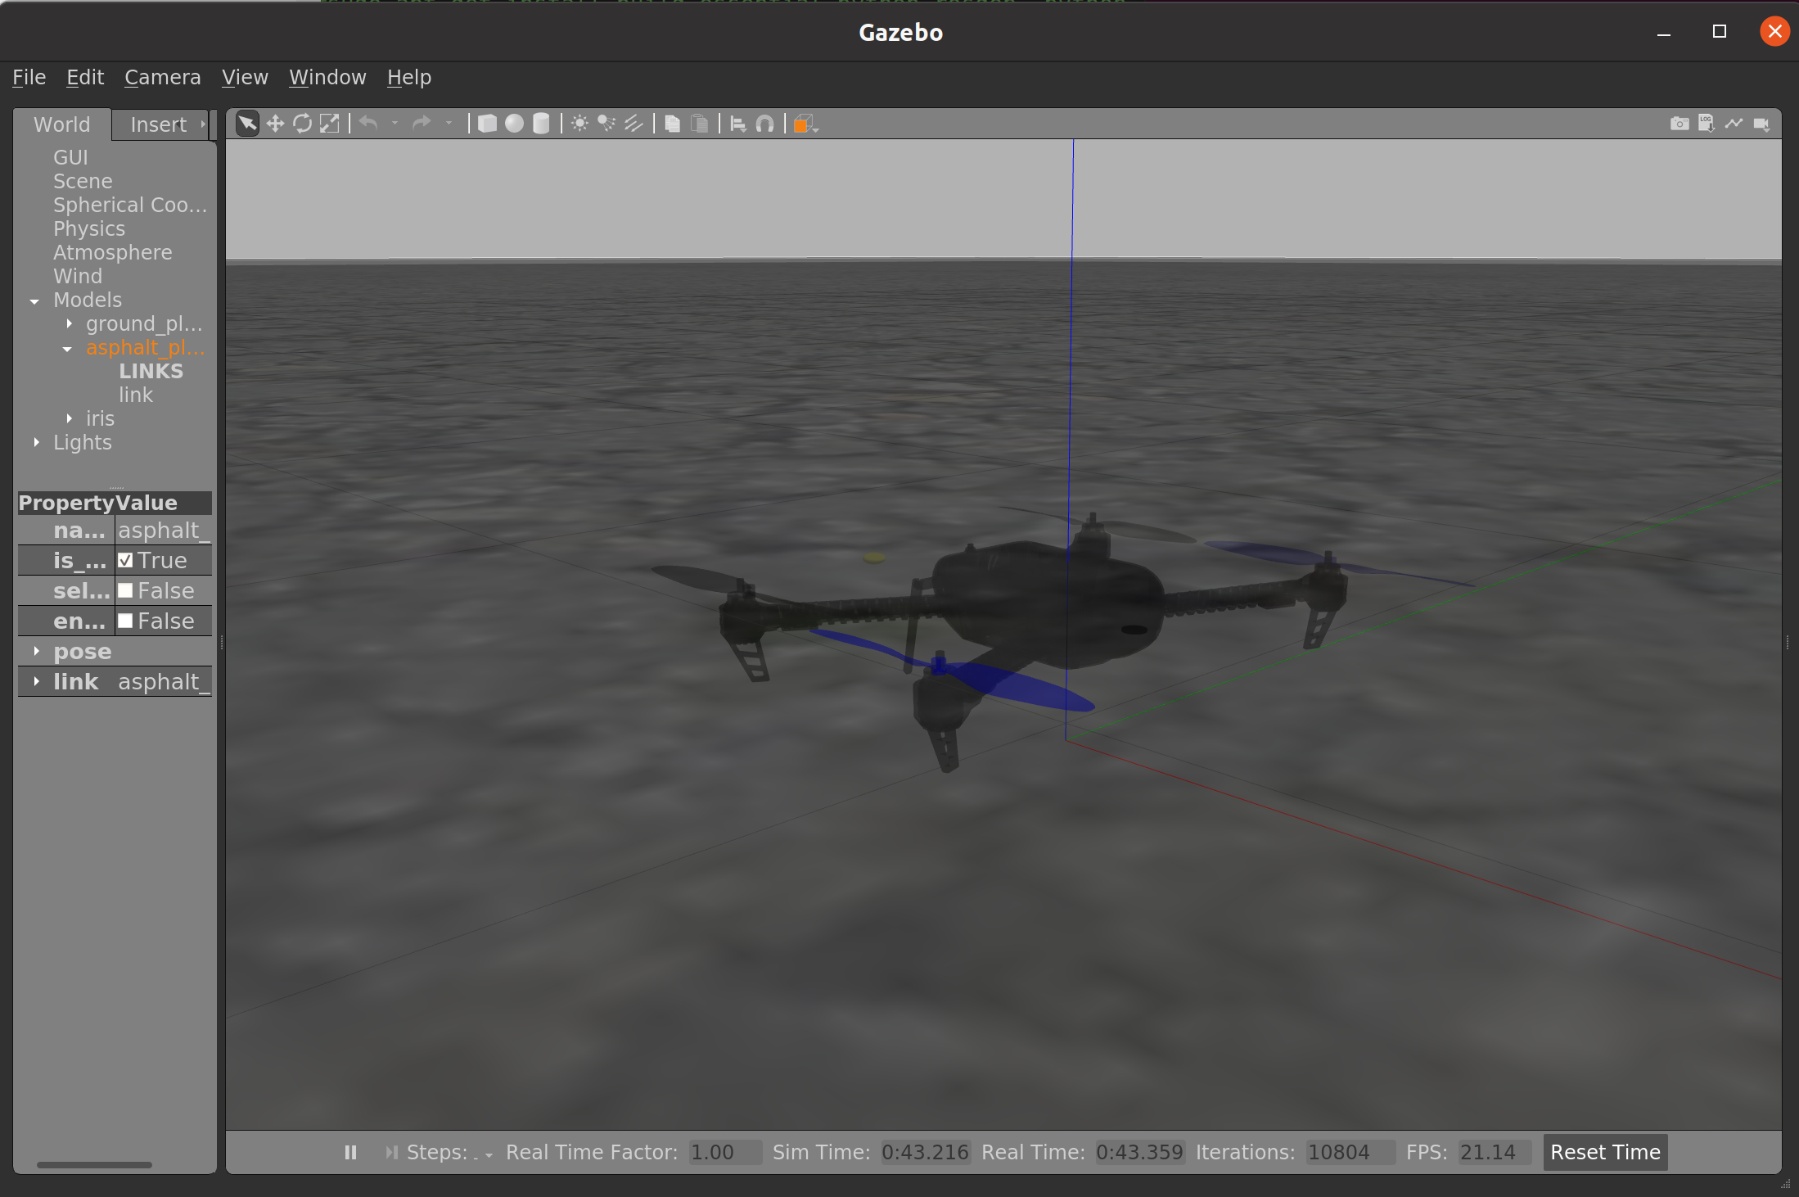Select the translate mode tool

tap(275, 124)
